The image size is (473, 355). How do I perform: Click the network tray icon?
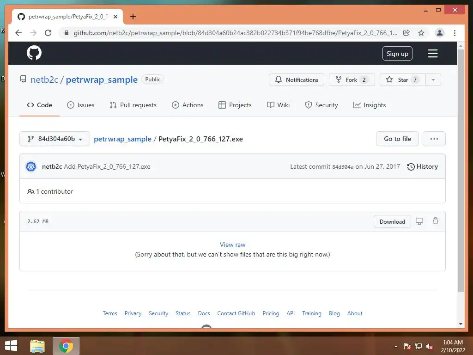(x=418, y=346)
